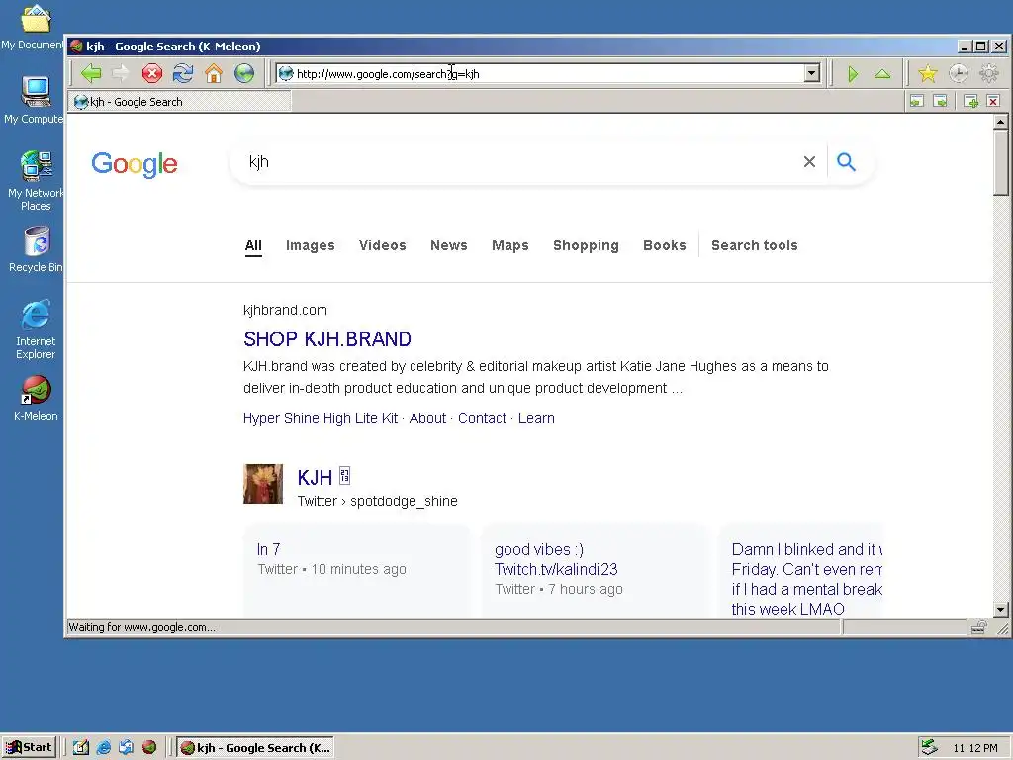Screen dimensions: 1013x760
Task: Click the green Go play arrow
Action: click(x=852, y=74)
